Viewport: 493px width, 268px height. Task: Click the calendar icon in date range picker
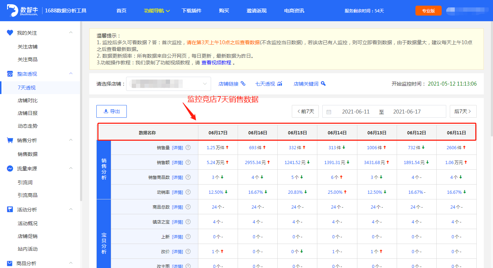[x=329, y=112]
